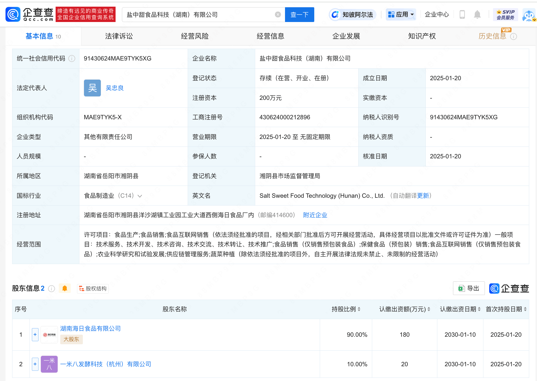Open 附近企业 link
537x381 pixels.
(x=315, y=215)
